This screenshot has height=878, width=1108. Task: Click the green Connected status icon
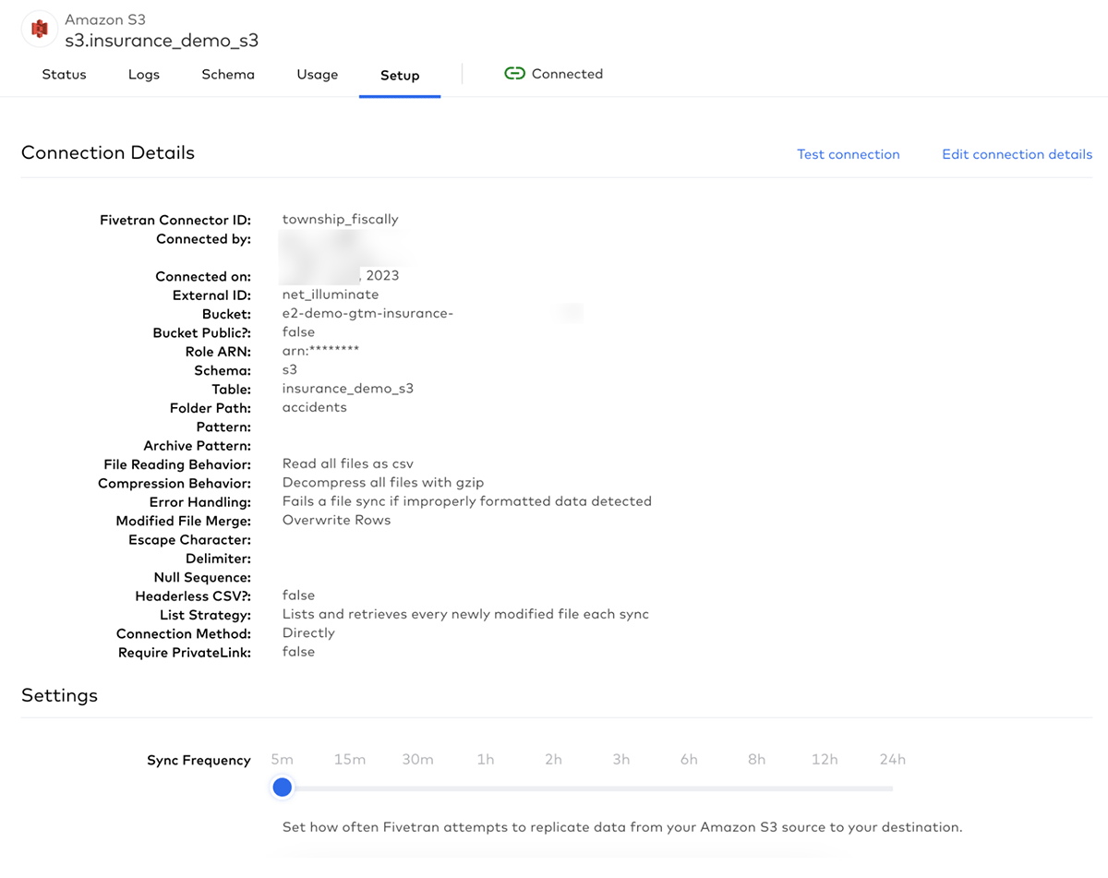(514, 73)
